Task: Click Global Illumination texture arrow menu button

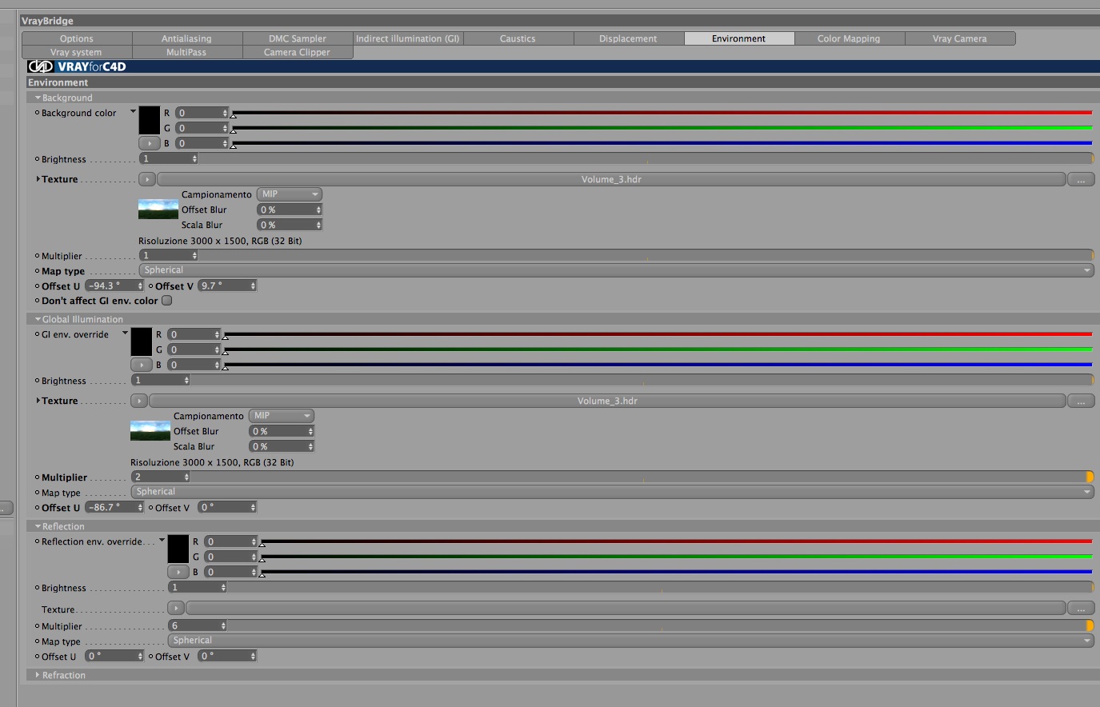Action: pyautogui.click(x=139, y=401)
